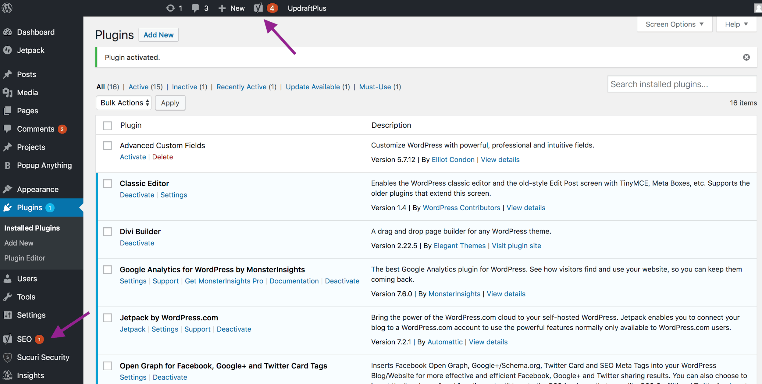Click the SEO Yoast icon in sidebar

(8, 339)
